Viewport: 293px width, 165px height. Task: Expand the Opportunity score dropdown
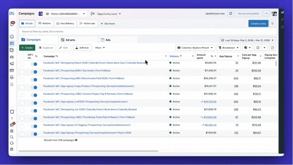click(106, 14)
